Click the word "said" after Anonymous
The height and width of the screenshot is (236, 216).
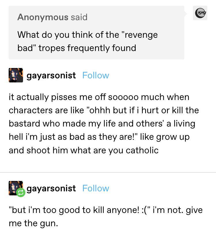79,17
